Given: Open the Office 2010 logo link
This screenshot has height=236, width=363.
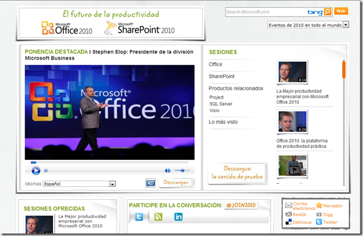Looking at the screenshot, I should tap(67, 28).
